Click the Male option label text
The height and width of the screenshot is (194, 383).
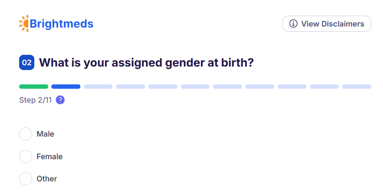[45, 134]
